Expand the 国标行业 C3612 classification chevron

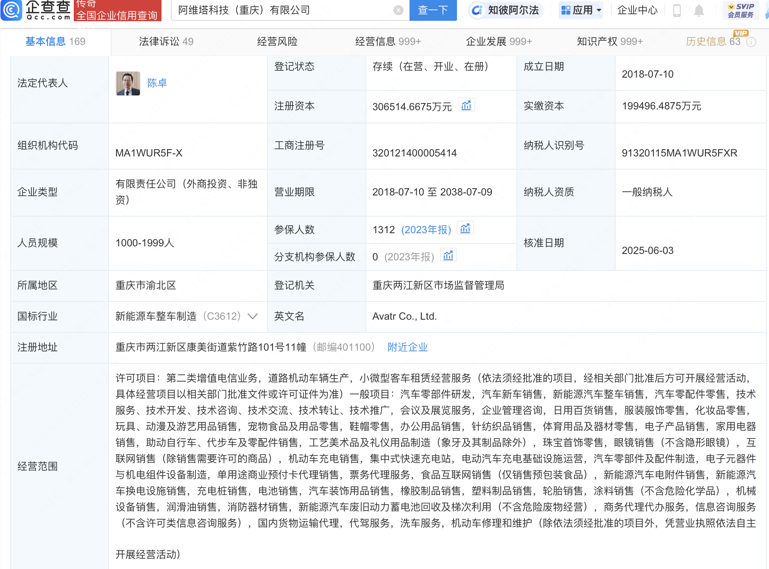coord(252,316)
